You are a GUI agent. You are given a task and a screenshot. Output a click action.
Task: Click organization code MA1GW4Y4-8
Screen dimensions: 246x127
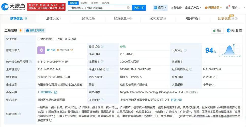point(212,69)
